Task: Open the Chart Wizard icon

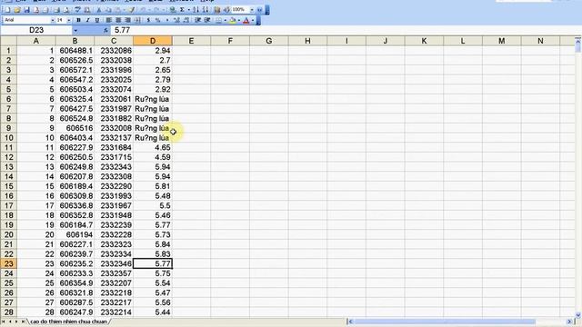Action: [x=216, y=10]
